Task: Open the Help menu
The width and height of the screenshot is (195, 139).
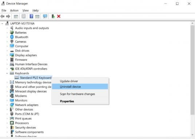Action: click(35, 11)
